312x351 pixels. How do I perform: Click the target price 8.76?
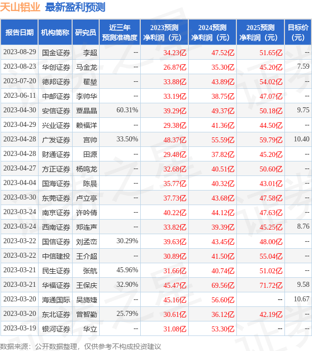click(303, 226)
